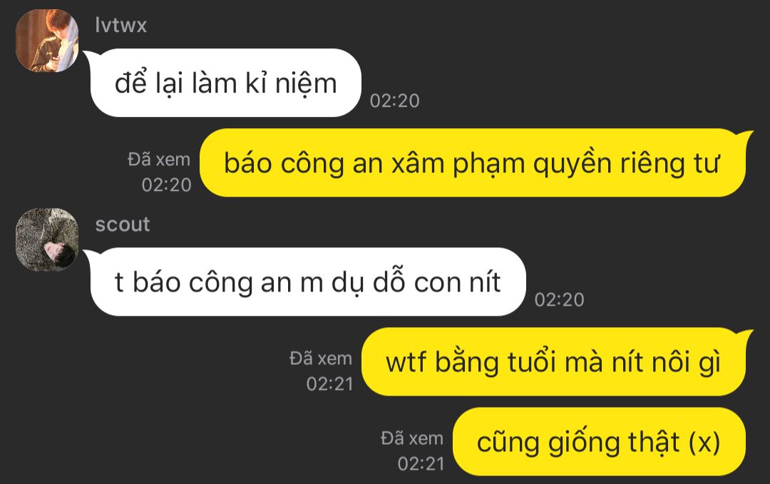770x484 pixels.
Task: Click "Đã xem" status beside the "wtf" message
Action: [x=321, y=359]
